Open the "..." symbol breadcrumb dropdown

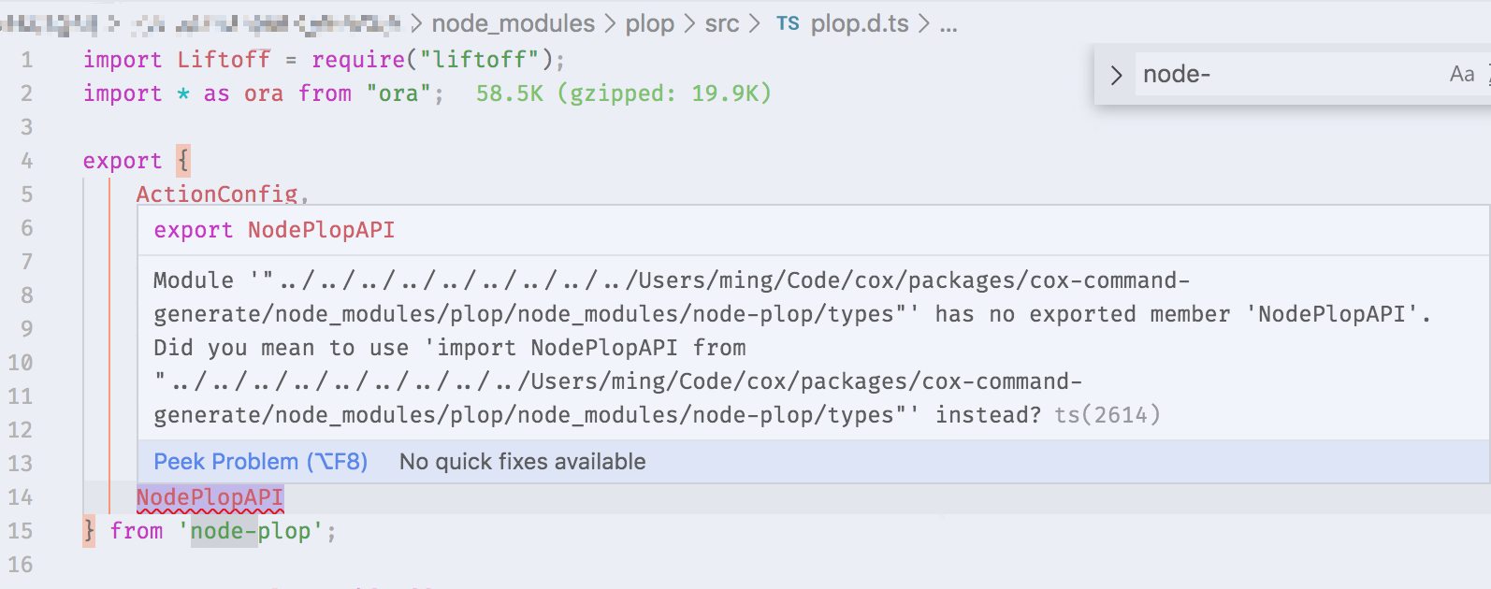pyautogui.click(x=948, y=23)
